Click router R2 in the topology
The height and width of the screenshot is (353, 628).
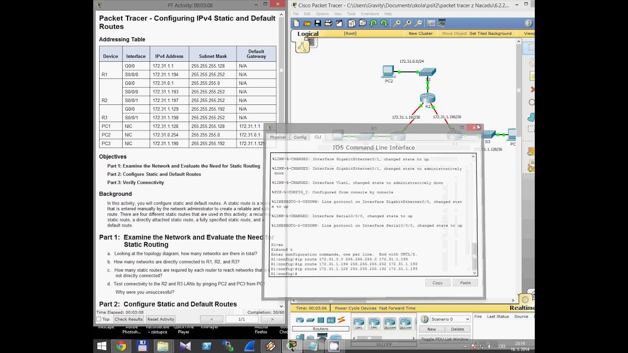(x=427, y=99)
